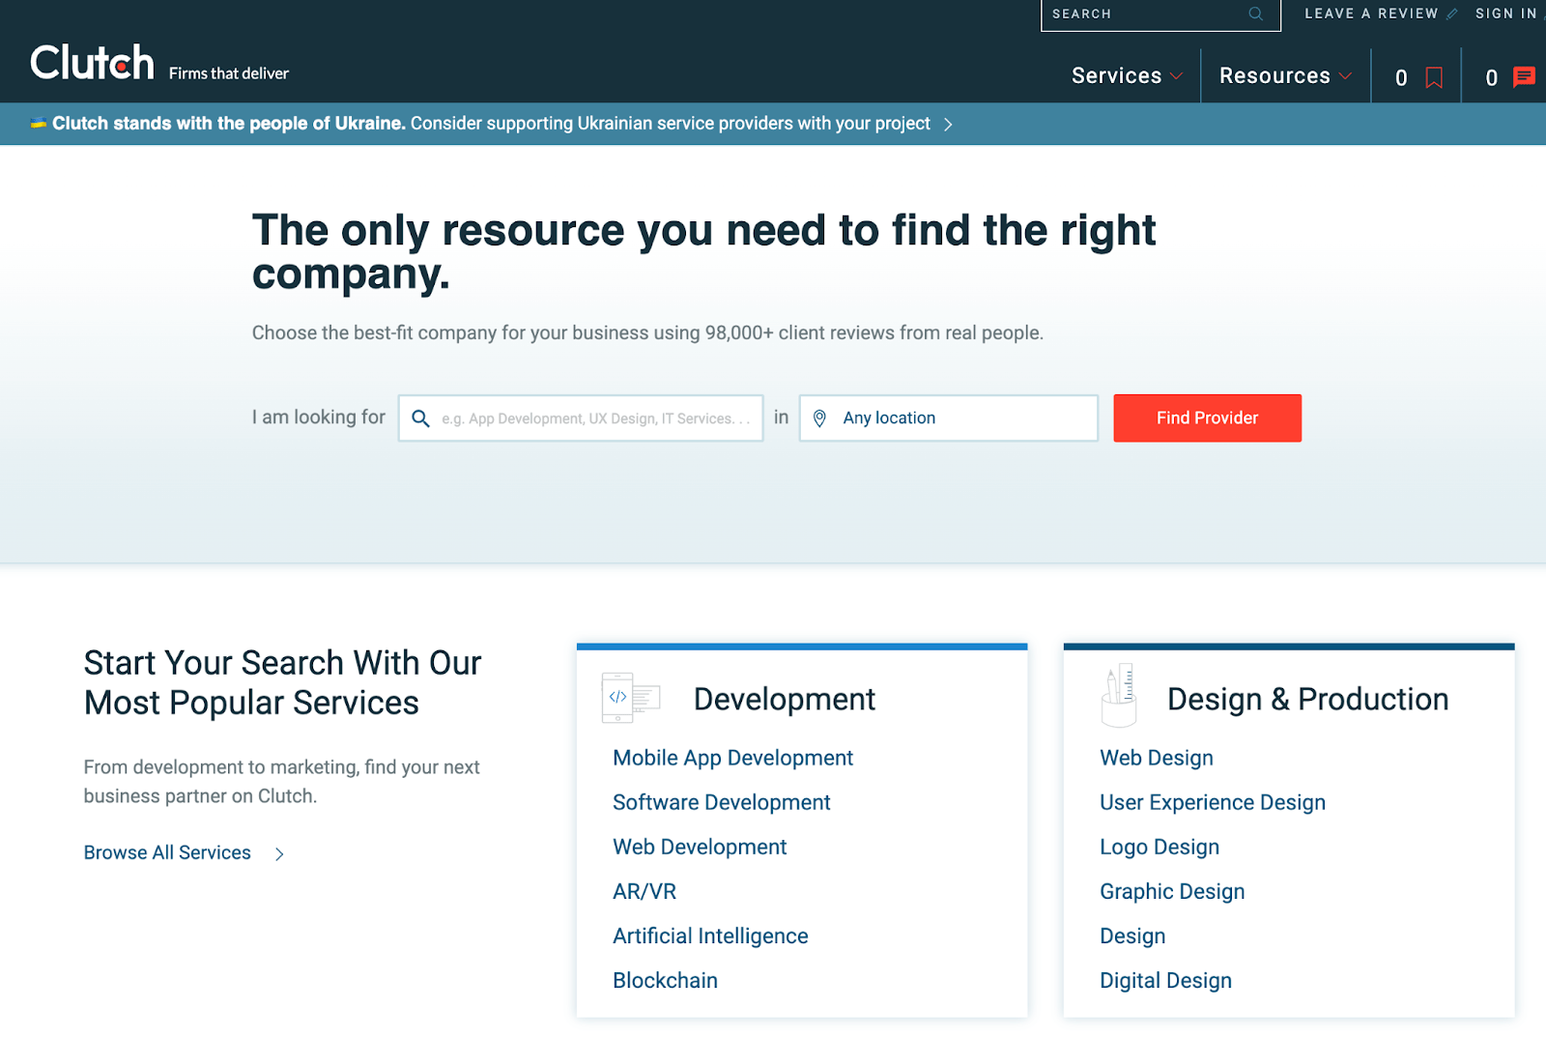Open the Browse All Services link

coord(167,852)
